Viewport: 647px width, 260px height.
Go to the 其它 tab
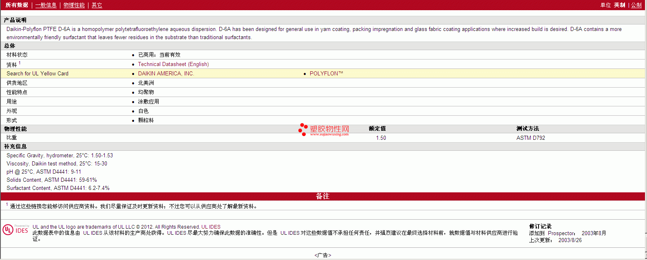click(97, 5)
